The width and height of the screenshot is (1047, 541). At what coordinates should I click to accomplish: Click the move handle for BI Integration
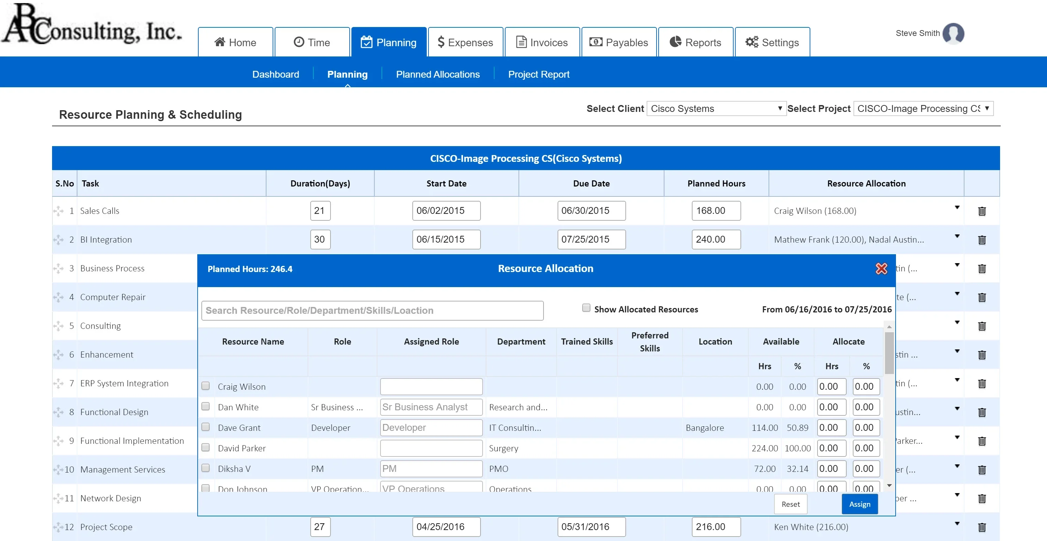click(x=59, y=240)
